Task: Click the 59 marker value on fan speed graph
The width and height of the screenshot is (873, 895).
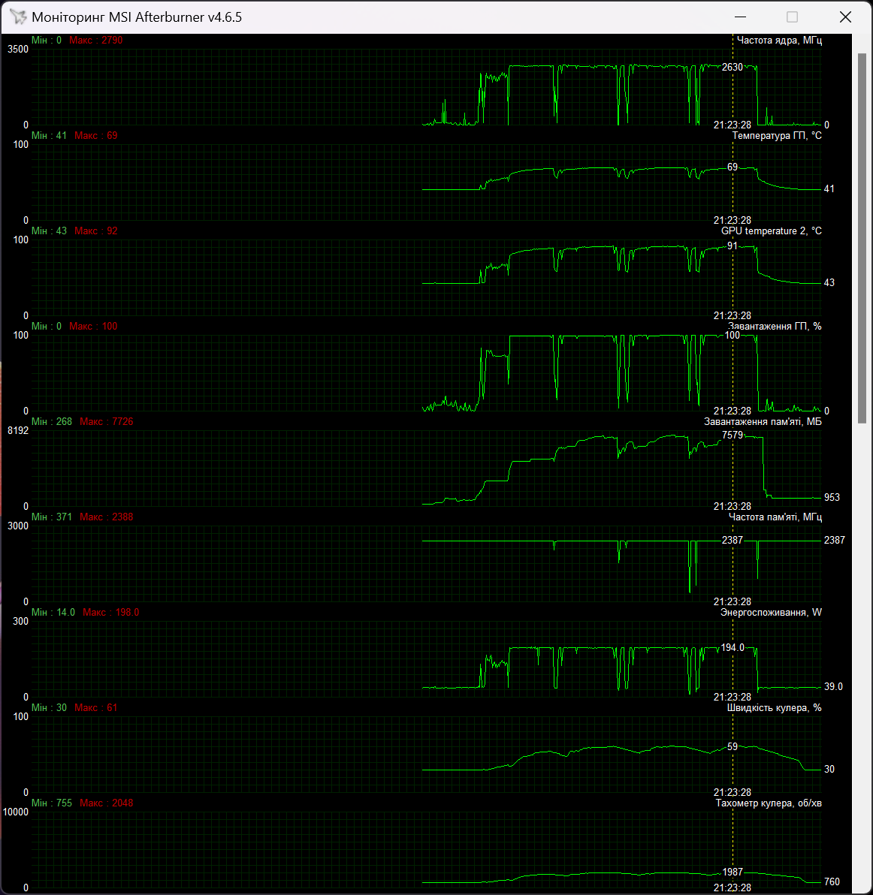Action: click(732, 746)
